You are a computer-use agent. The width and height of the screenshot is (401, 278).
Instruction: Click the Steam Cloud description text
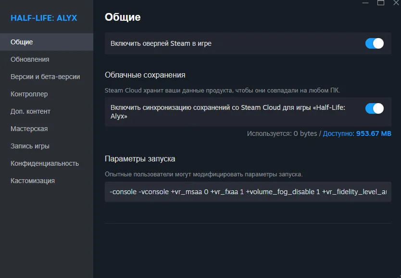(222, 91)
